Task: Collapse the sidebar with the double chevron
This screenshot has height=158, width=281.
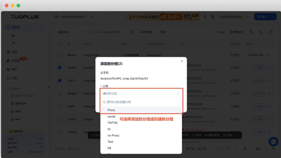Action: click(x=49, y=87)
